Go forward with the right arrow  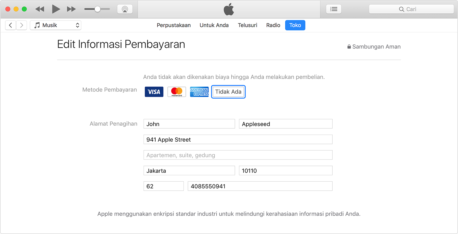21,25
